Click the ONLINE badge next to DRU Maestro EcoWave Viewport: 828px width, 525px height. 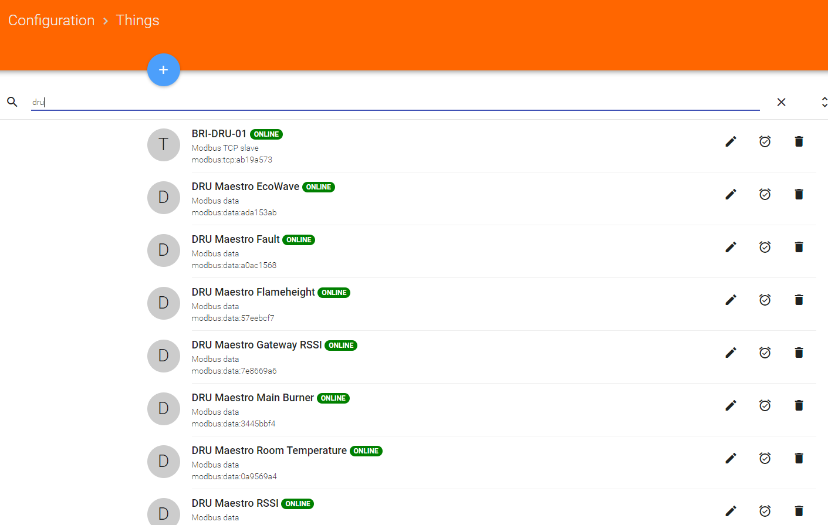319,187
